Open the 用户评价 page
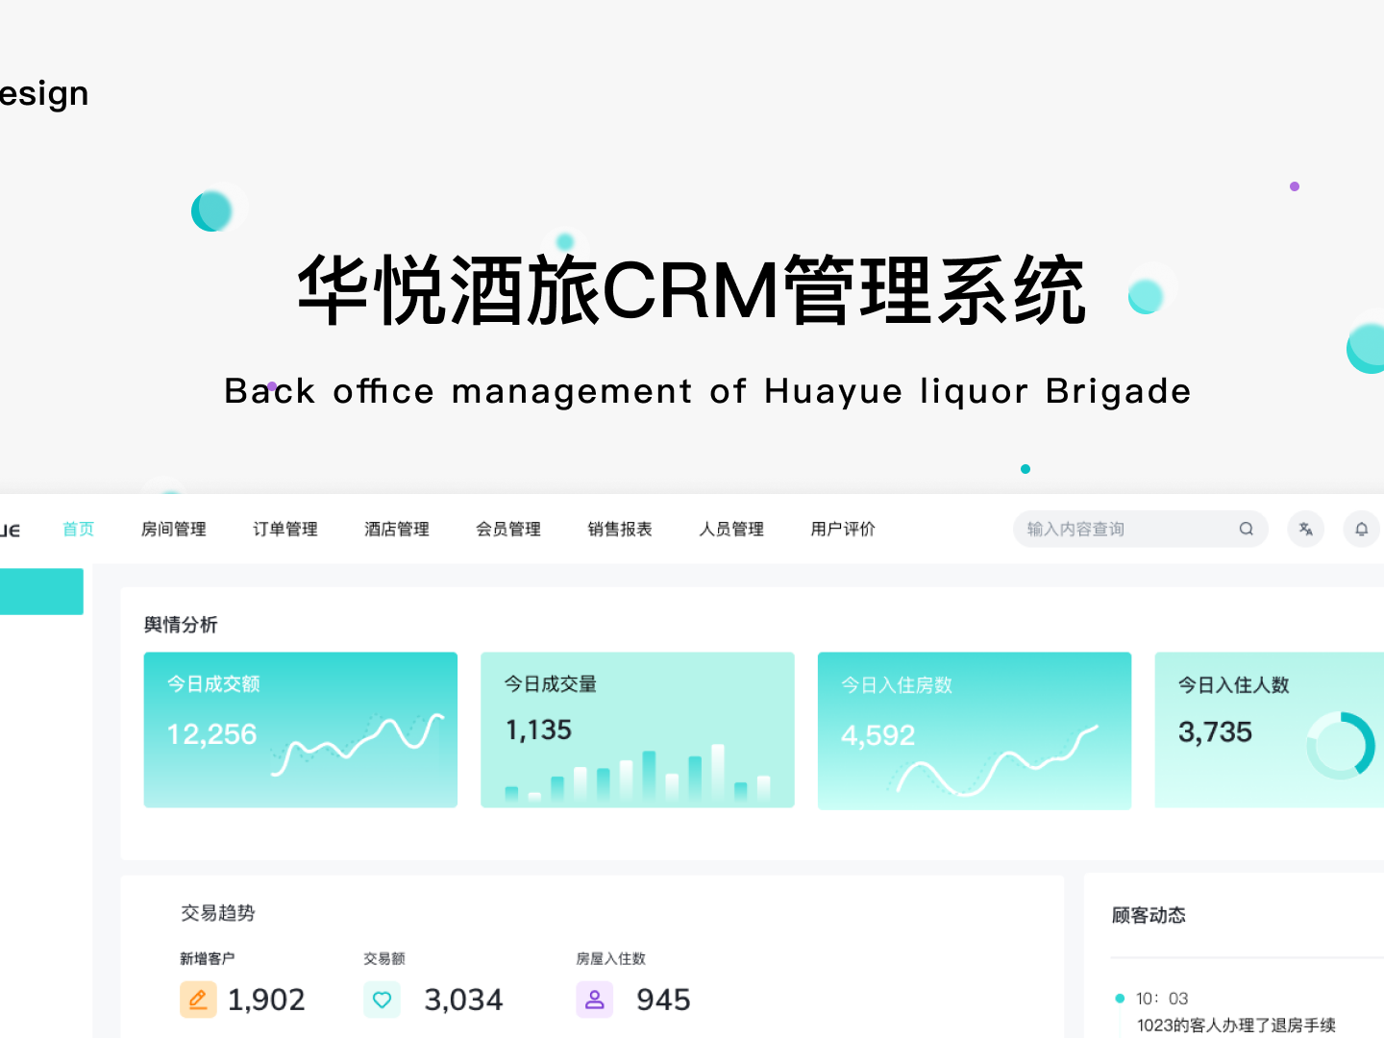Viewport: 1384px width, 1038px height. (843, 529)
